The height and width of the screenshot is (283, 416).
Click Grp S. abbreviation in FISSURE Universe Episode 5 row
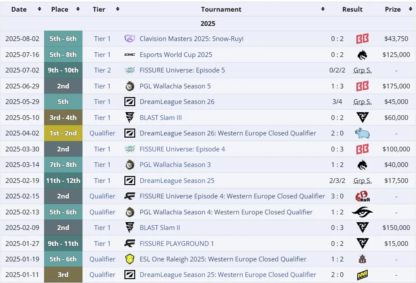coord(362,70)
